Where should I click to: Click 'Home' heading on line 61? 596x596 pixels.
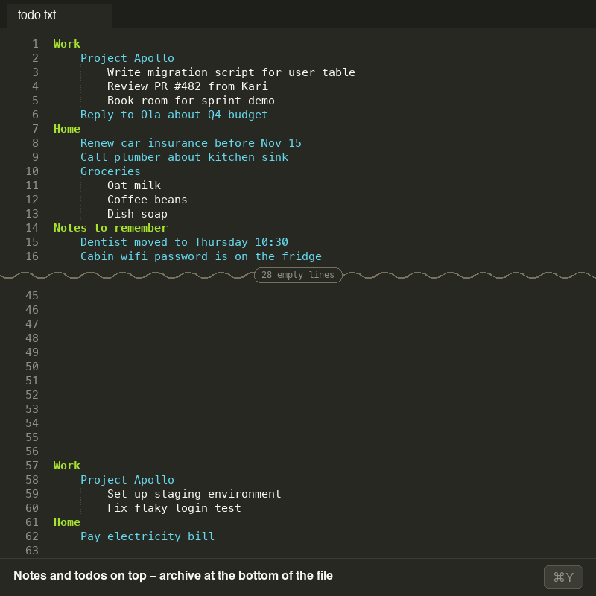[x=67, y=522]
